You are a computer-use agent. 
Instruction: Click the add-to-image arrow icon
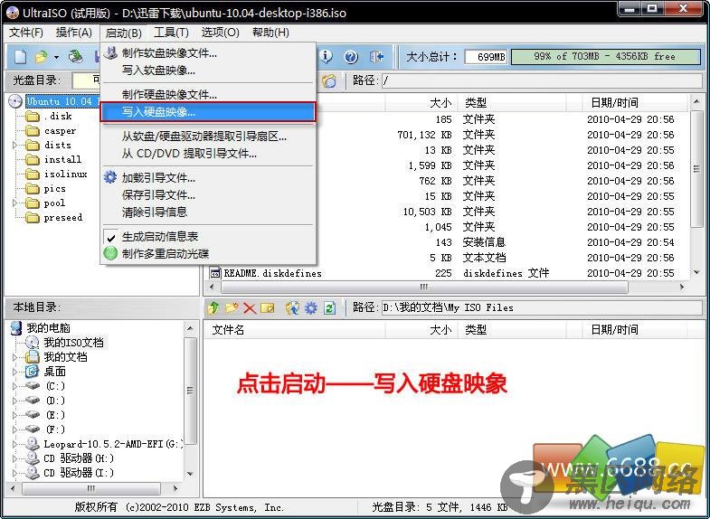tap(292, 308)
